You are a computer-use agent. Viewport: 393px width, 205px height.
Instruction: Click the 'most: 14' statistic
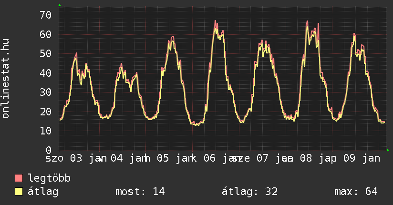(x=140, y=192)
